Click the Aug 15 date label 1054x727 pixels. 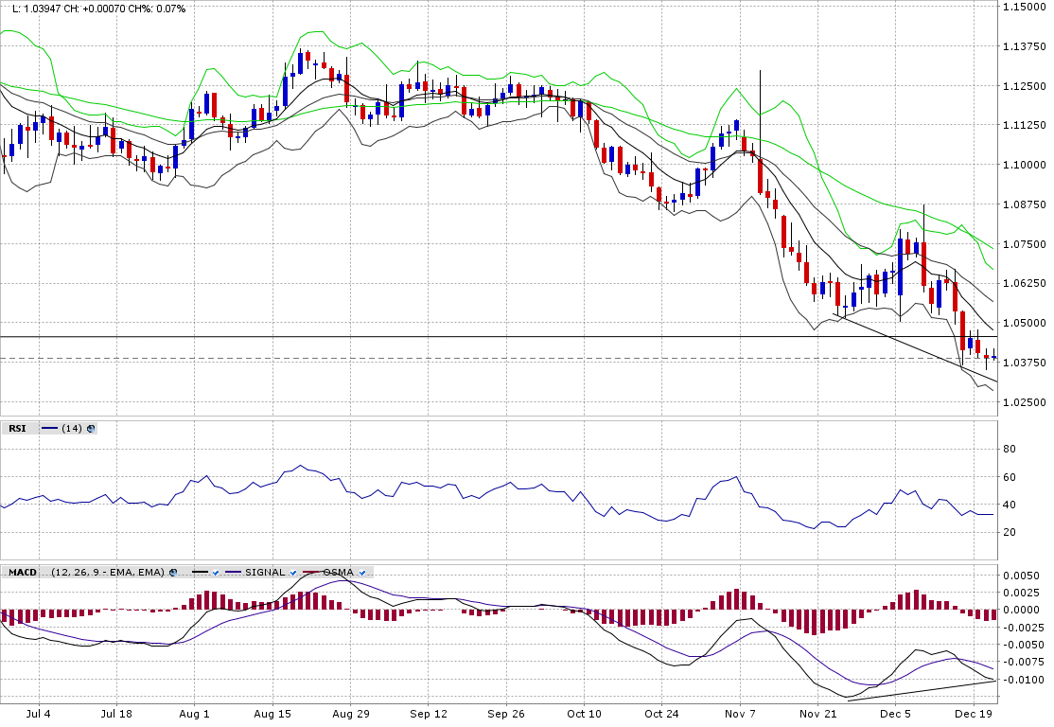(x=272, y=714)
